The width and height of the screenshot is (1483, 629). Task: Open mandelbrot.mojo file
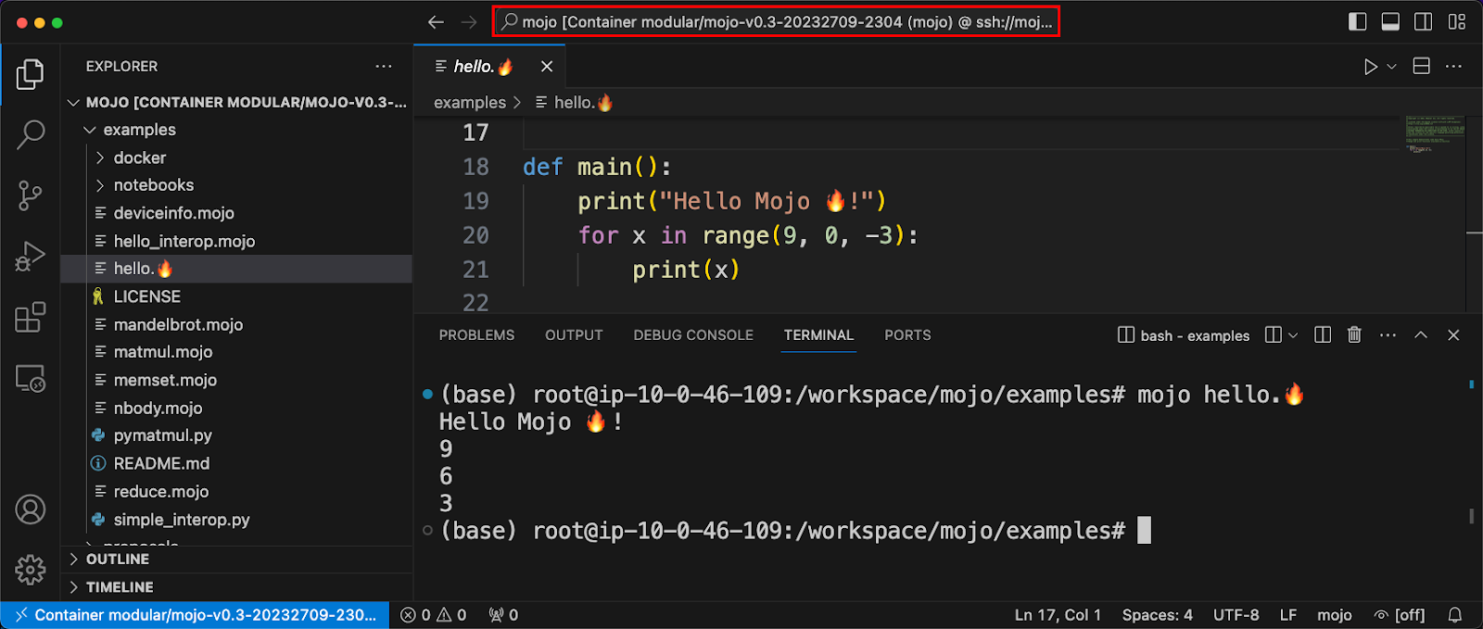[236, 324]
